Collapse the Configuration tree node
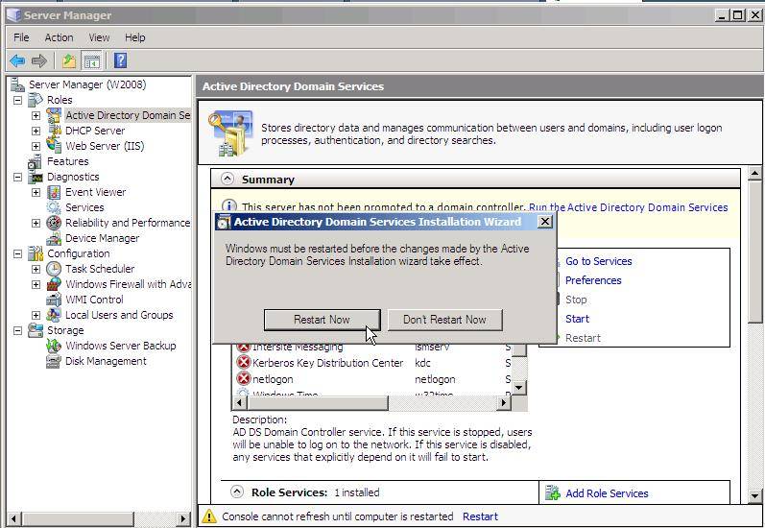The width and height of the screenshot is (765, 528). click(17, 253)
